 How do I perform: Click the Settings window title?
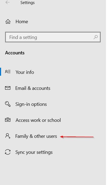click(27, 3)
